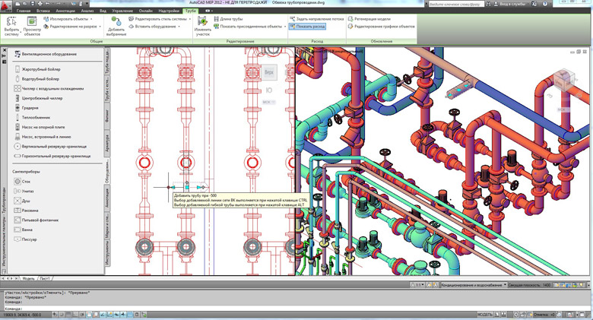The height and width of the screenshot is (320, 593).
Task: Click Вход в службы link
Action: point(509,4)
